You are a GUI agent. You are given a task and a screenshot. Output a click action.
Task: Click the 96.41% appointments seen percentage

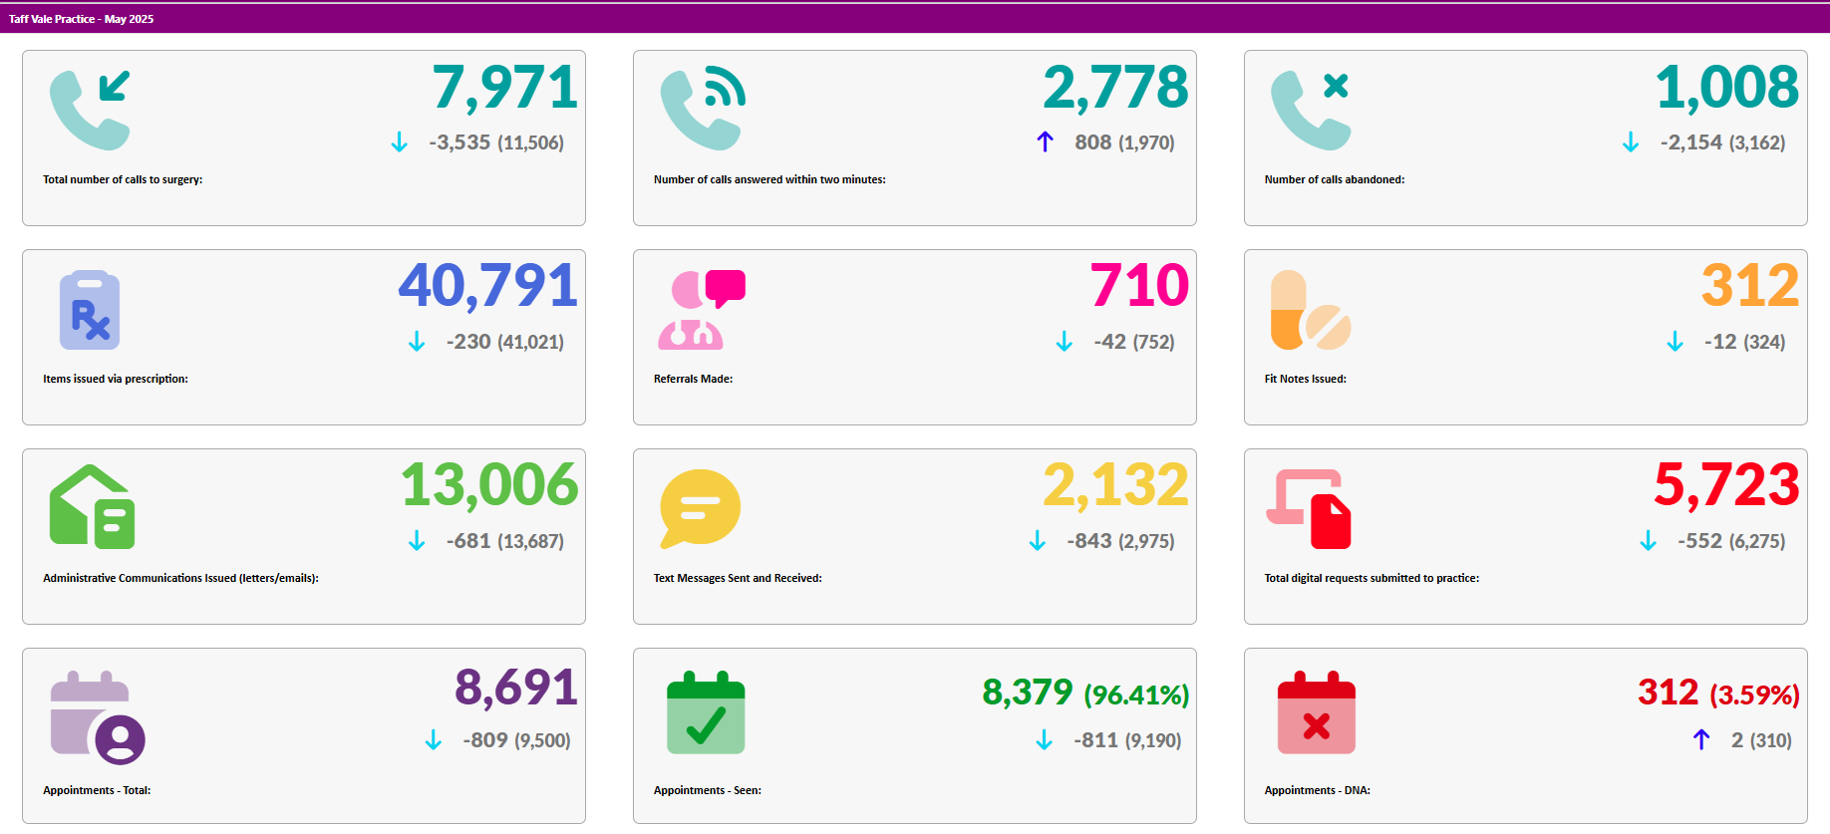[1136, 695]
